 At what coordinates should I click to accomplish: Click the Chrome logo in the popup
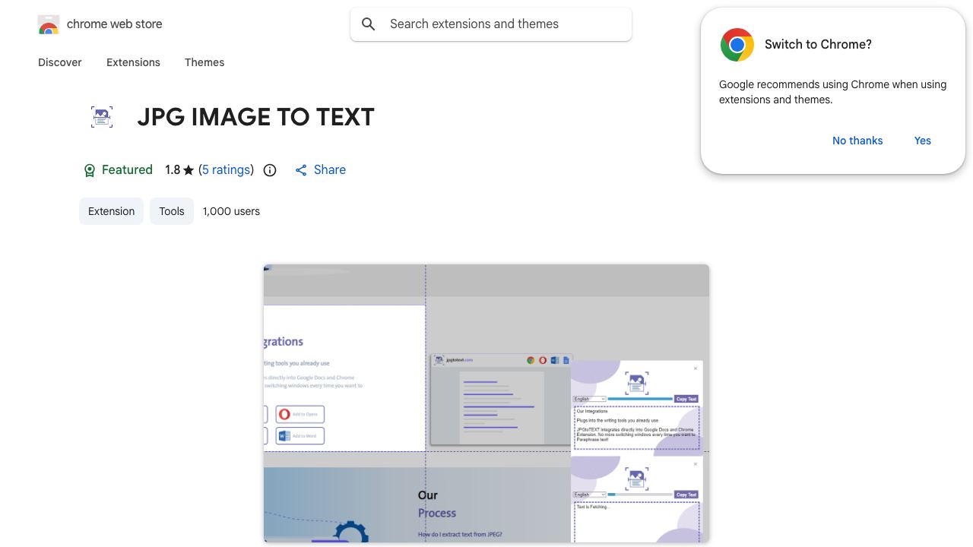pyautogui.click(x=737, y=45)
